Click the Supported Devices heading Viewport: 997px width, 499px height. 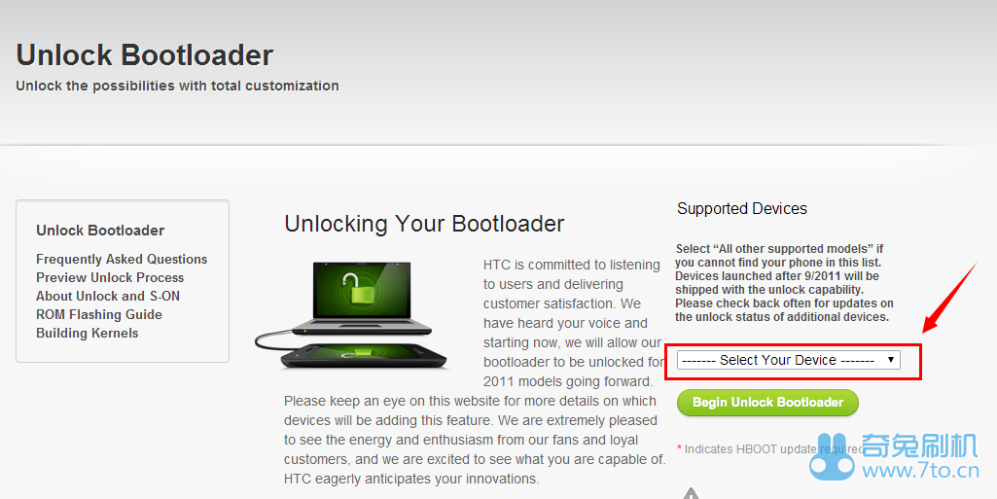pyautogui.click(x=742, y=208)
